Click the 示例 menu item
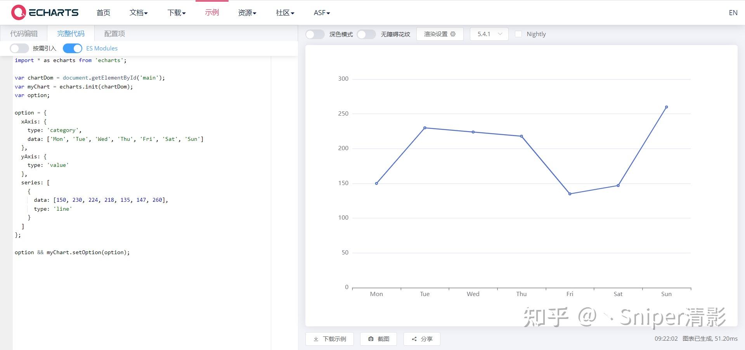This screenshot has height=350, width=745. coord(211,12)
